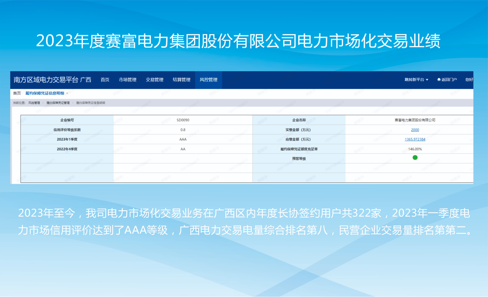Viewport: 488px width, 297px height.
Task: Click the 企业编号 label cell
Action: 67,120
